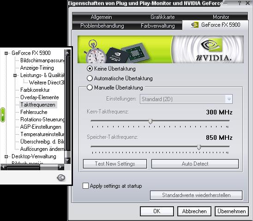Viewport: 253px width, 221px height.
Task: Expand the Desktop-Verwaltung tree node
Action: [6, 156]
